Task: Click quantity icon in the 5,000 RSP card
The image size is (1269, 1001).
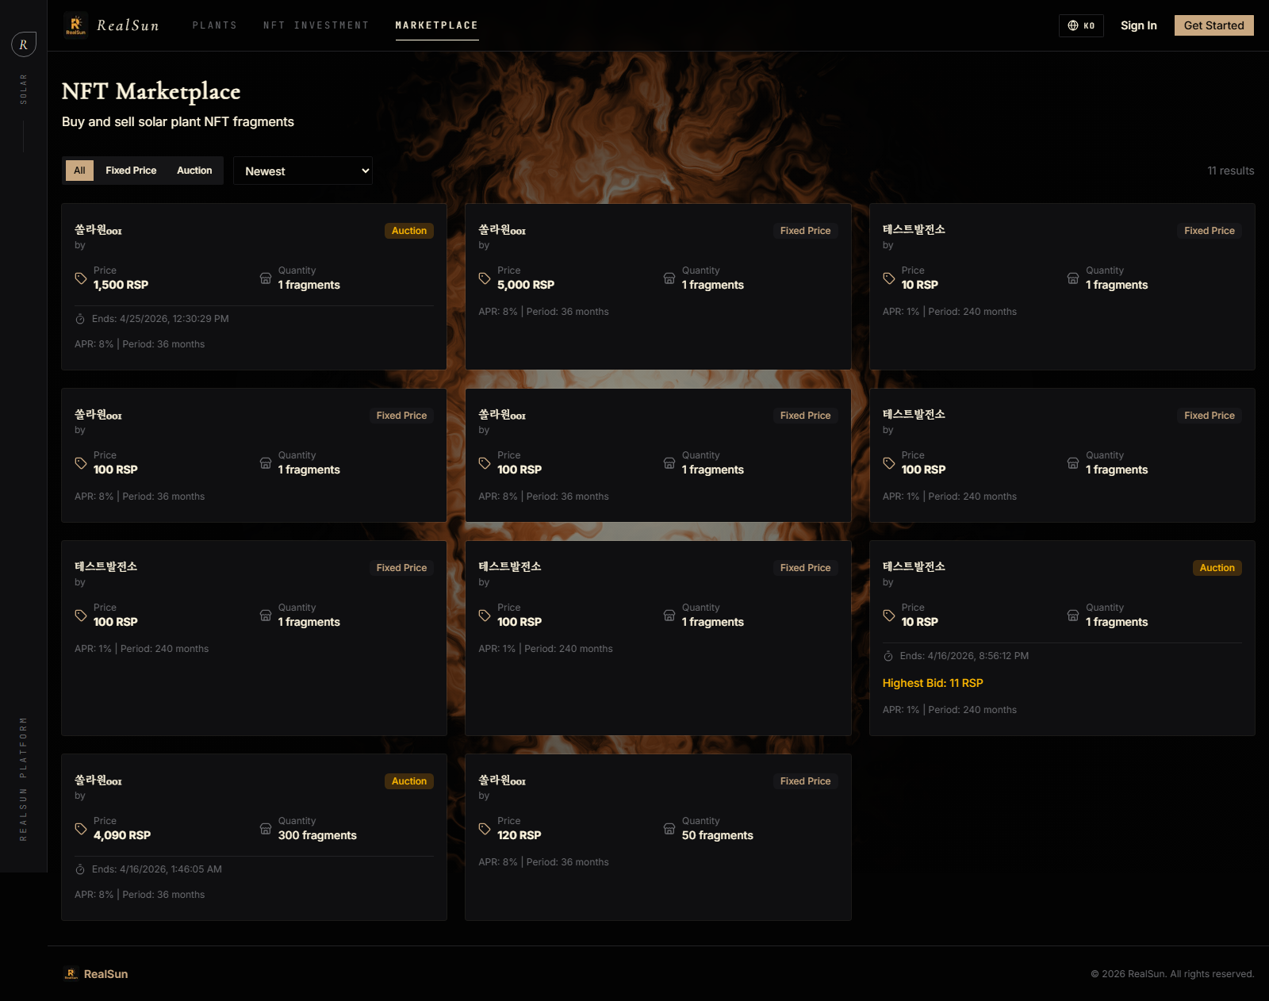Action: pos(669,278)
